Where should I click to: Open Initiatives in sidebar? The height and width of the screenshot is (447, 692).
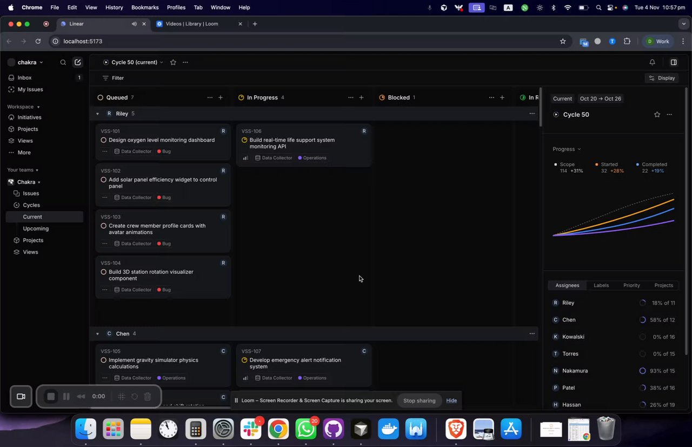(x=44, y=117)
